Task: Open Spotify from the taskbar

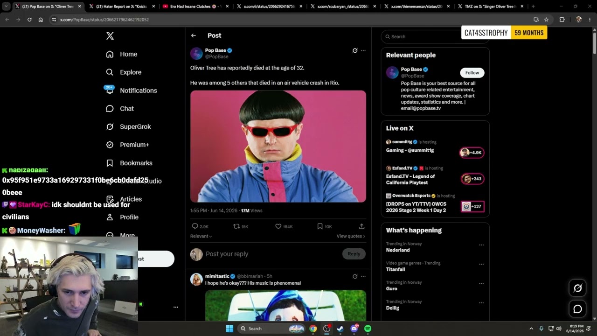Action: point(368,329)
